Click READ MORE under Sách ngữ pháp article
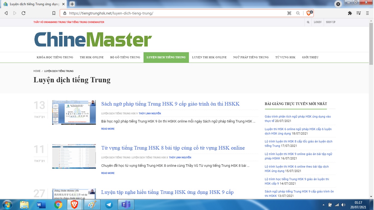The image size is (374, 210). point(108,129)
